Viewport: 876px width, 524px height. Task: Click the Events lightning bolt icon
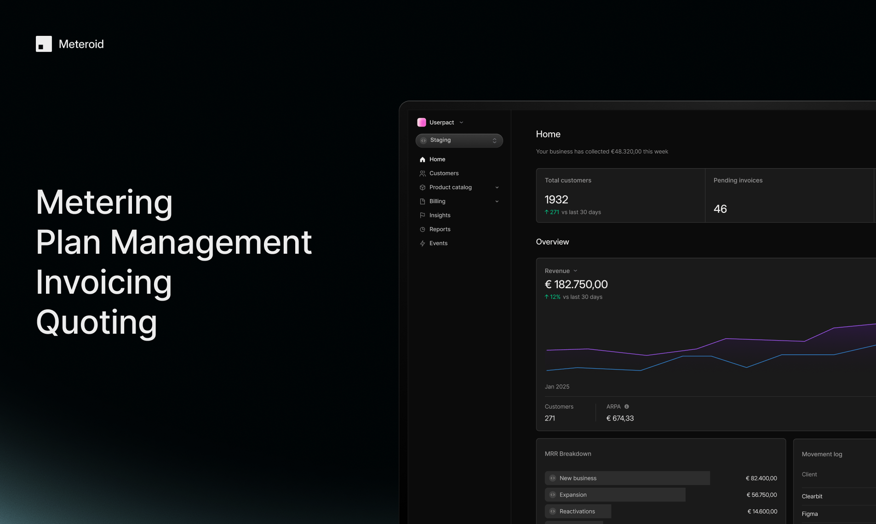423,243
